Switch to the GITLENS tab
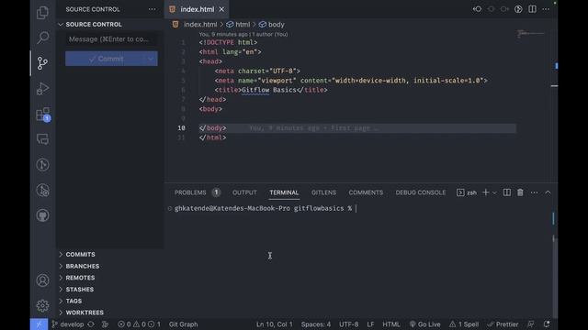Image resolution: width=588 pixels, height=330 pixels. click(x=323, y=192)
